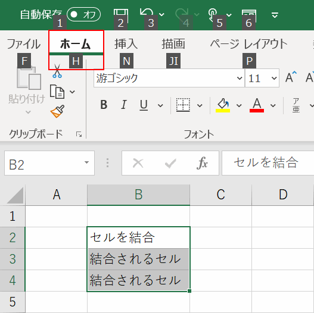Select column B header
Screen dimensions: 314x313
click(x=139, y=195)
